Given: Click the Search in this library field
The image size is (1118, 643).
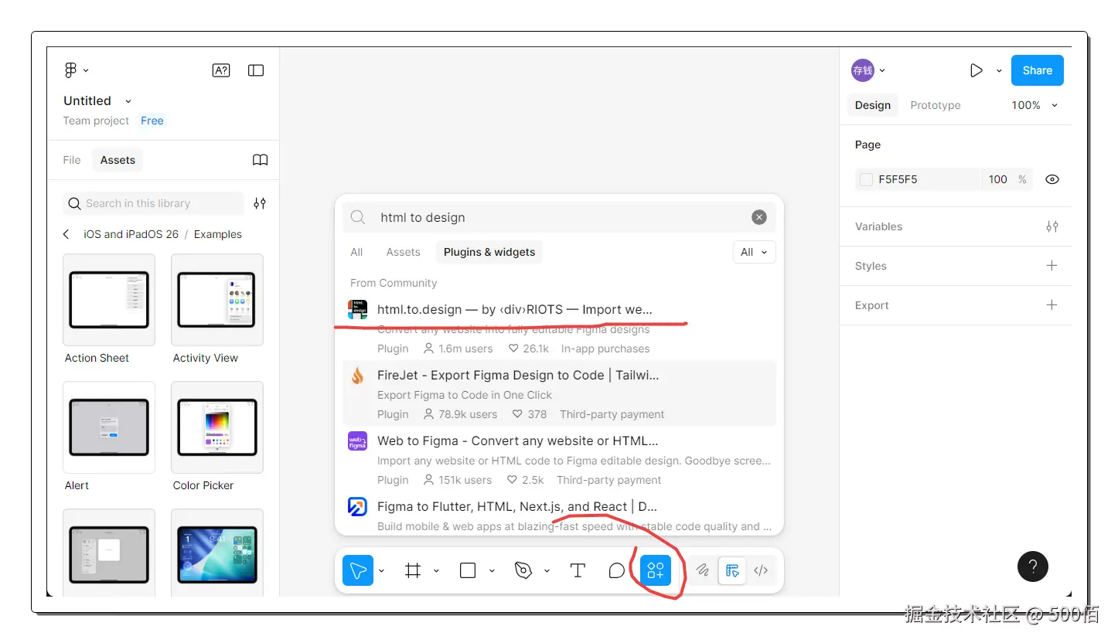Looking at the screenshot, I should (x=153, y=203).
